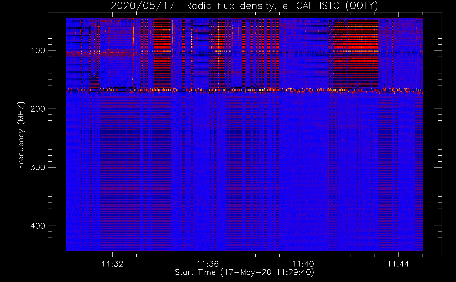The image size is (456, 282).
Task: Click the '11:44' time tick label
Action: 398,264
